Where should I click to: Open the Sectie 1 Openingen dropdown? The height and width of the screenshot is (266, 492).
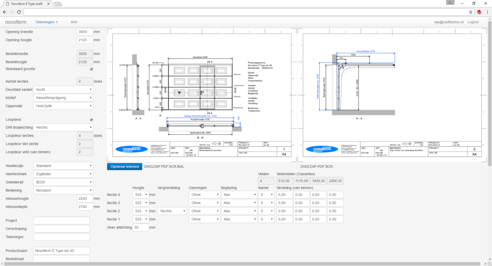204,219
